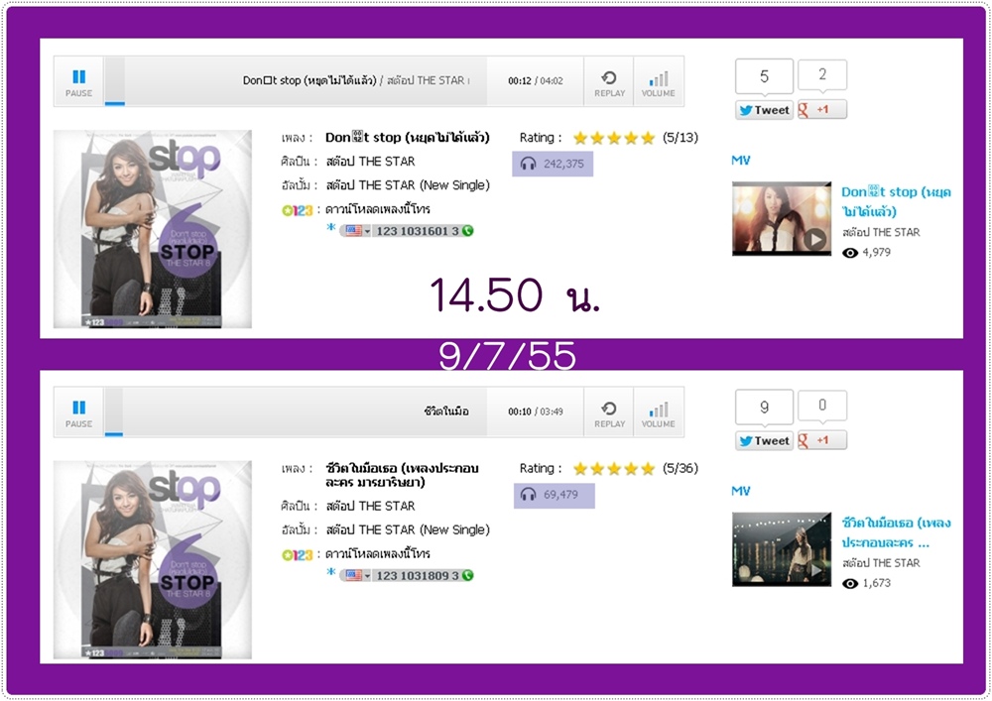Replay the ชีวิตในมือ track
The image size is (992, 701).
pos(609,412)
